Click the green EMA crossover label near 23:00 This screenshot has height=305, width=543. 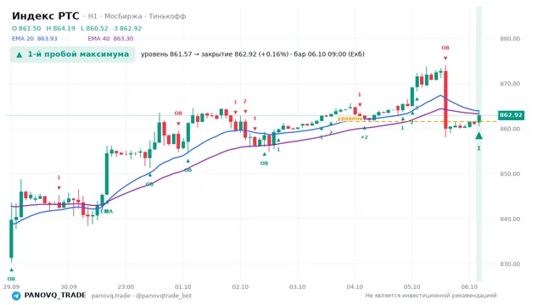pos(107,211)
